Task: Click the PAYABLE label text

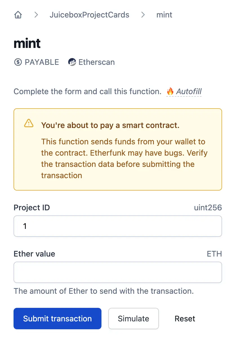Action: coord(42,62)
